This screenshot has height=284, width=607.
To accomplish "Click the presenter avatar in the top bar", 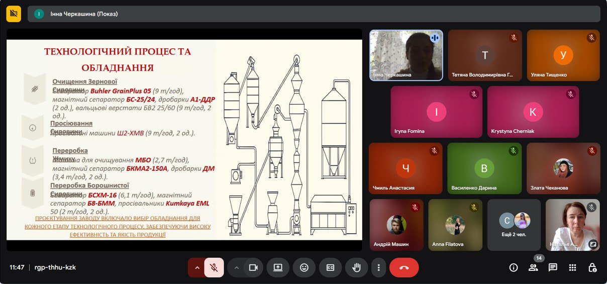I will point(39,14).
